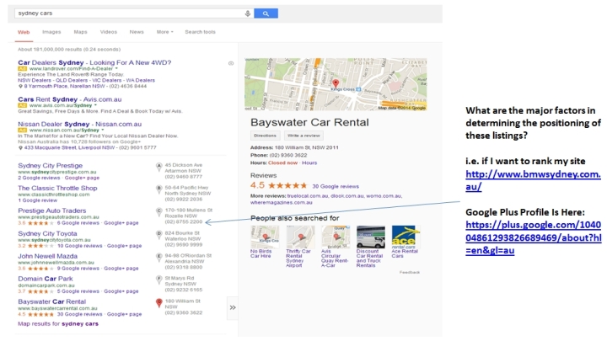Switch to the Images tab
The image size is (607, 341).
pyautogui.click(x=51, y=32)
